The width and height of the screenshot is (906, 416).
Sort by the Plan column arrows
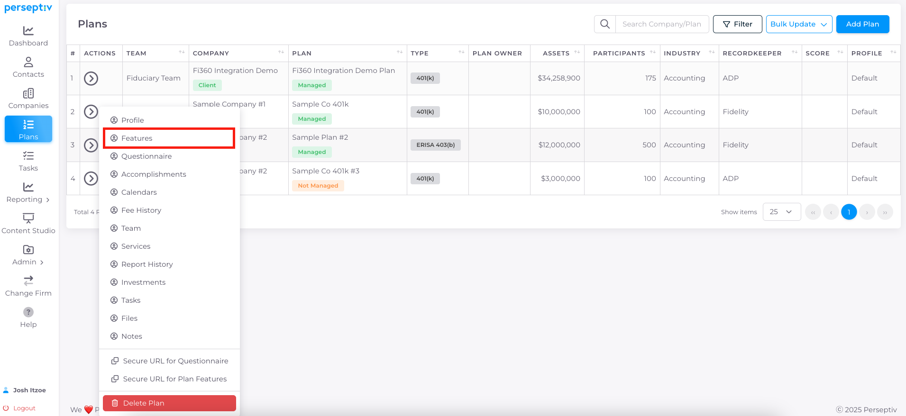coord(400,53)
